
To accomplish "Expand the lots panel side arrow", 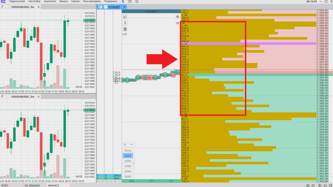I will (x=134, y=164).
